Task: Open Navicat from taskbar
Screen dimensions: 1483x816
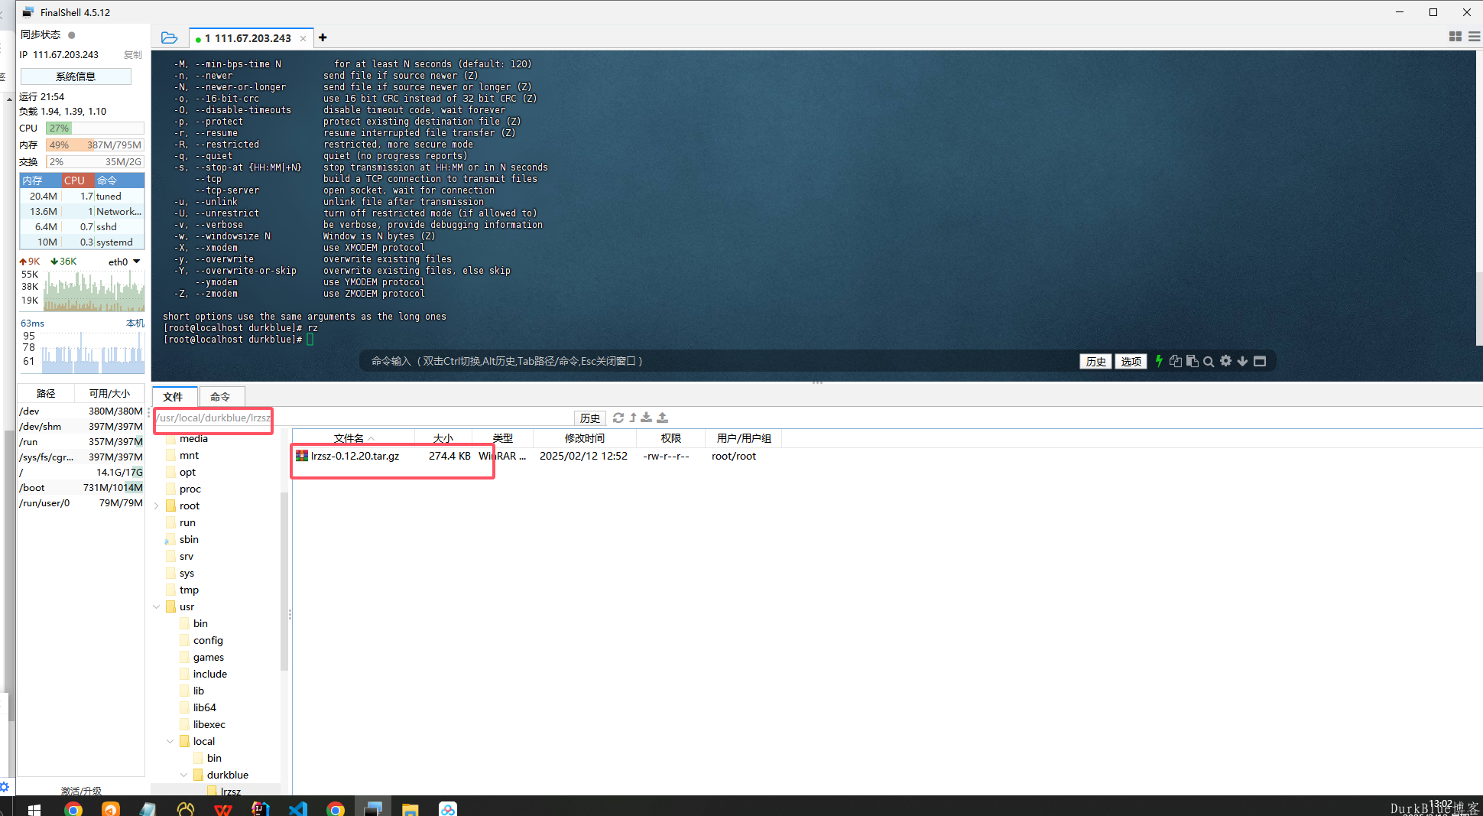Action: click(186, 809)
